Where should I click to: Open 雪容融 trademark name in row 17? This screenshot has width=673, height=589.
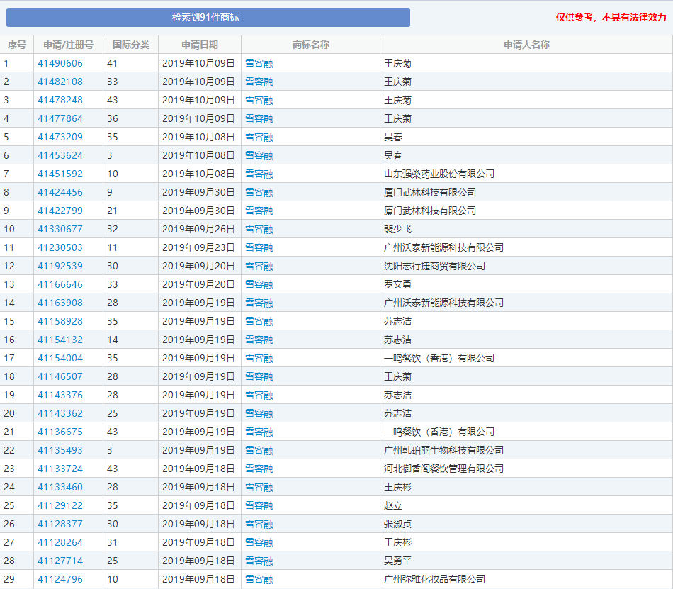click(x=259, y=359)
